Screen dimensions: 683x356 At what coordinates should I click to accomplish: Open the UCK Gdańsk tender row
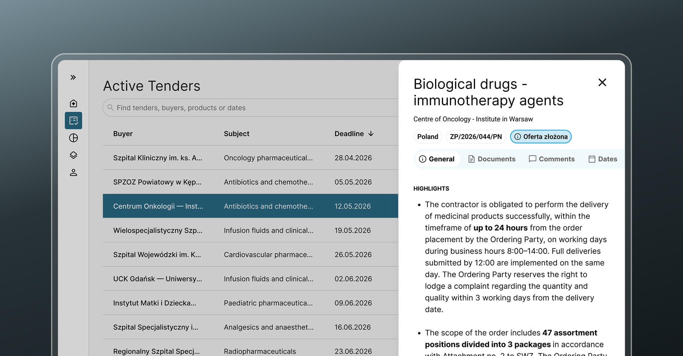250,279
